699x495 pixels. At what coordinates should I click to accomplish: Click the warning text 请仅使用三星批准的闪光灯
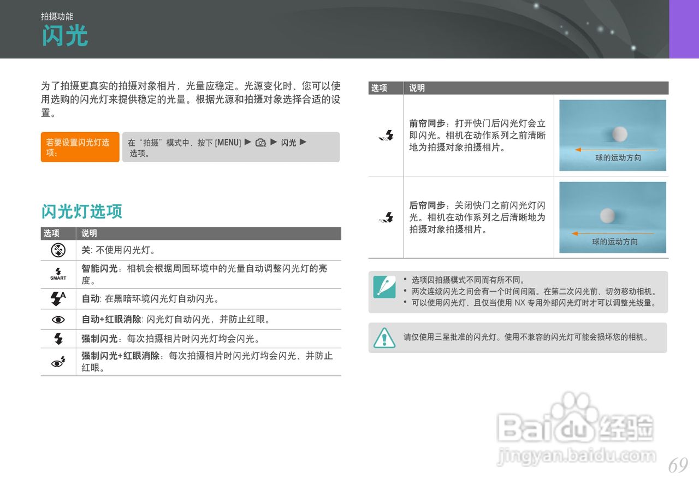pos(526,337)
